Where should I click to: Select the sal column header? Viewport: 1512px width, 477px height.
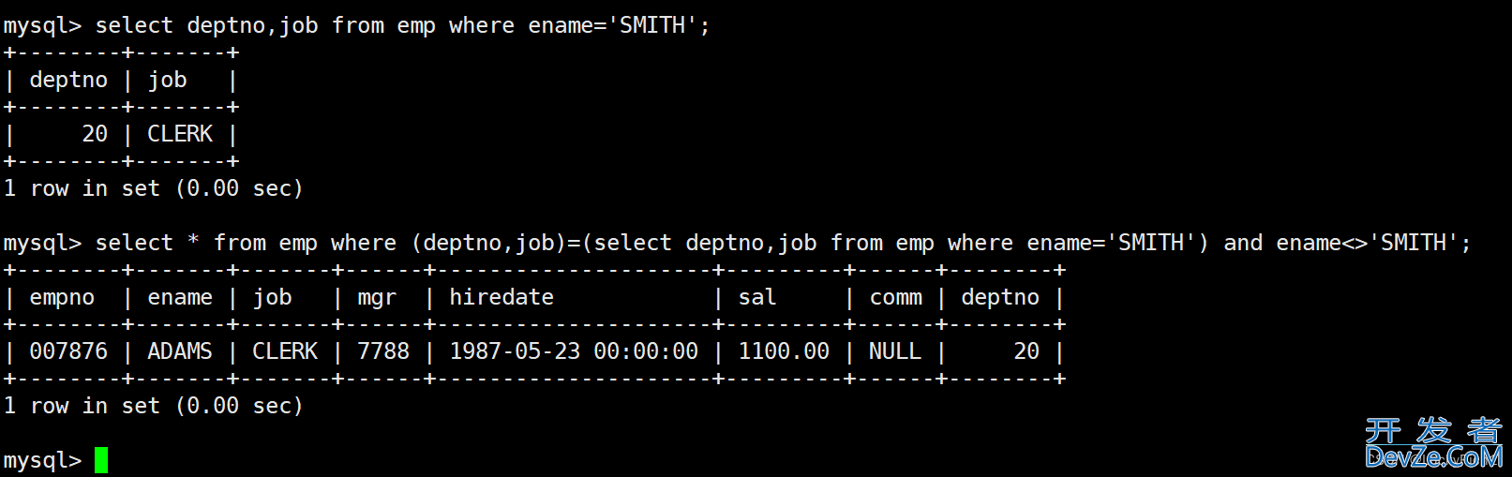coord(757,298)
